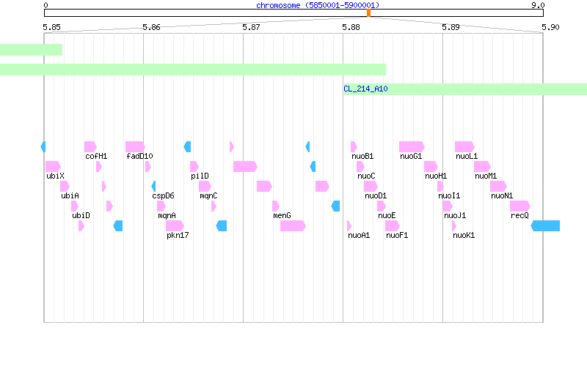Select the blue cspD6 reverse gene arrow
This screenshot has height=366, width=587.
pyautogui.click(x=153, y=187)
